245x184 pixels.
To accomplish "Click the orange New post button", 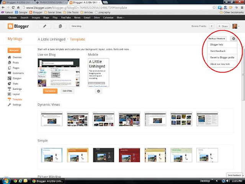I will pos(14,50).
